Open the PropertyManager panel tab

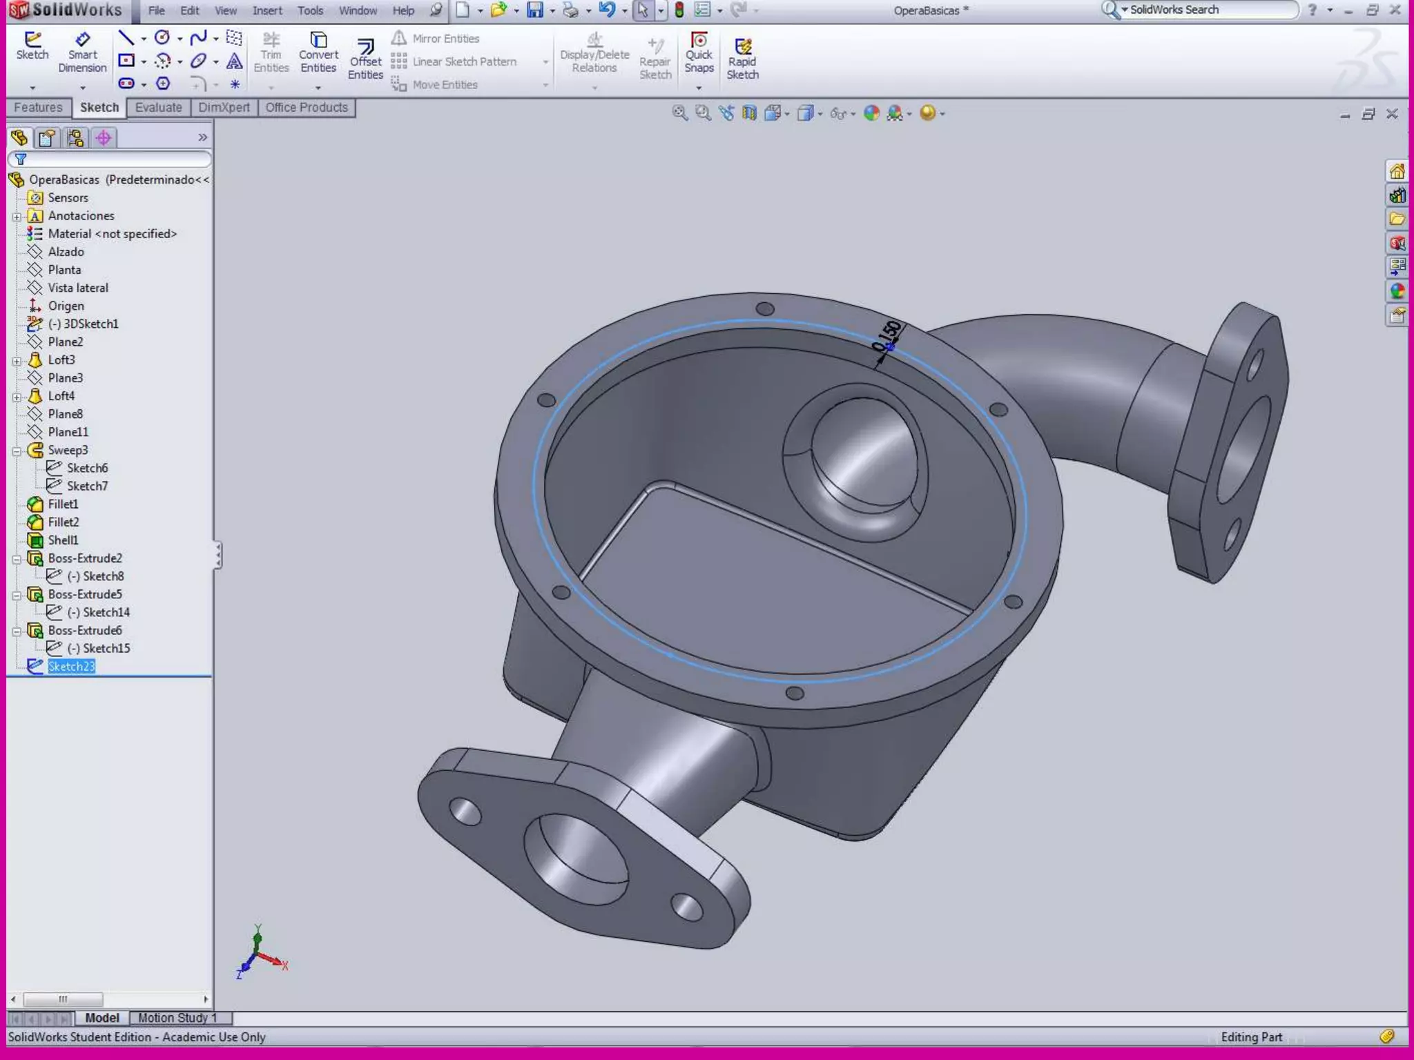pos(47,138)
